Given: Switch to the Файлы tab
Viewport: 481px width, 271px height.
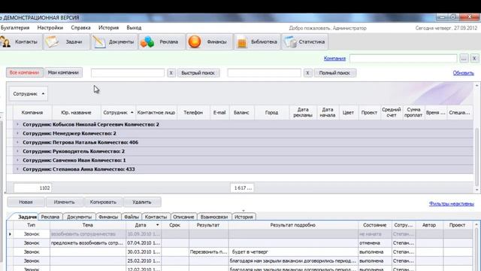Looking at the screenshot, I should point(132,217).
